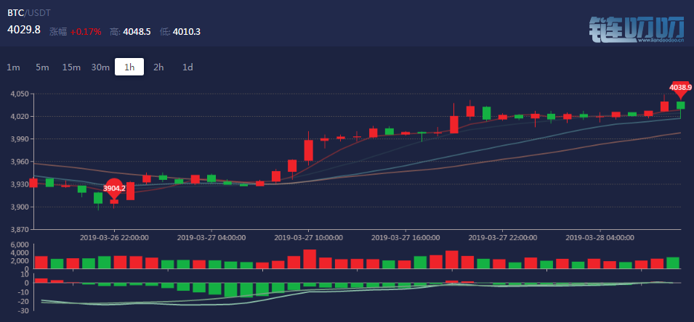Click the 3,990 price axis label

click(x=20, y=139)
